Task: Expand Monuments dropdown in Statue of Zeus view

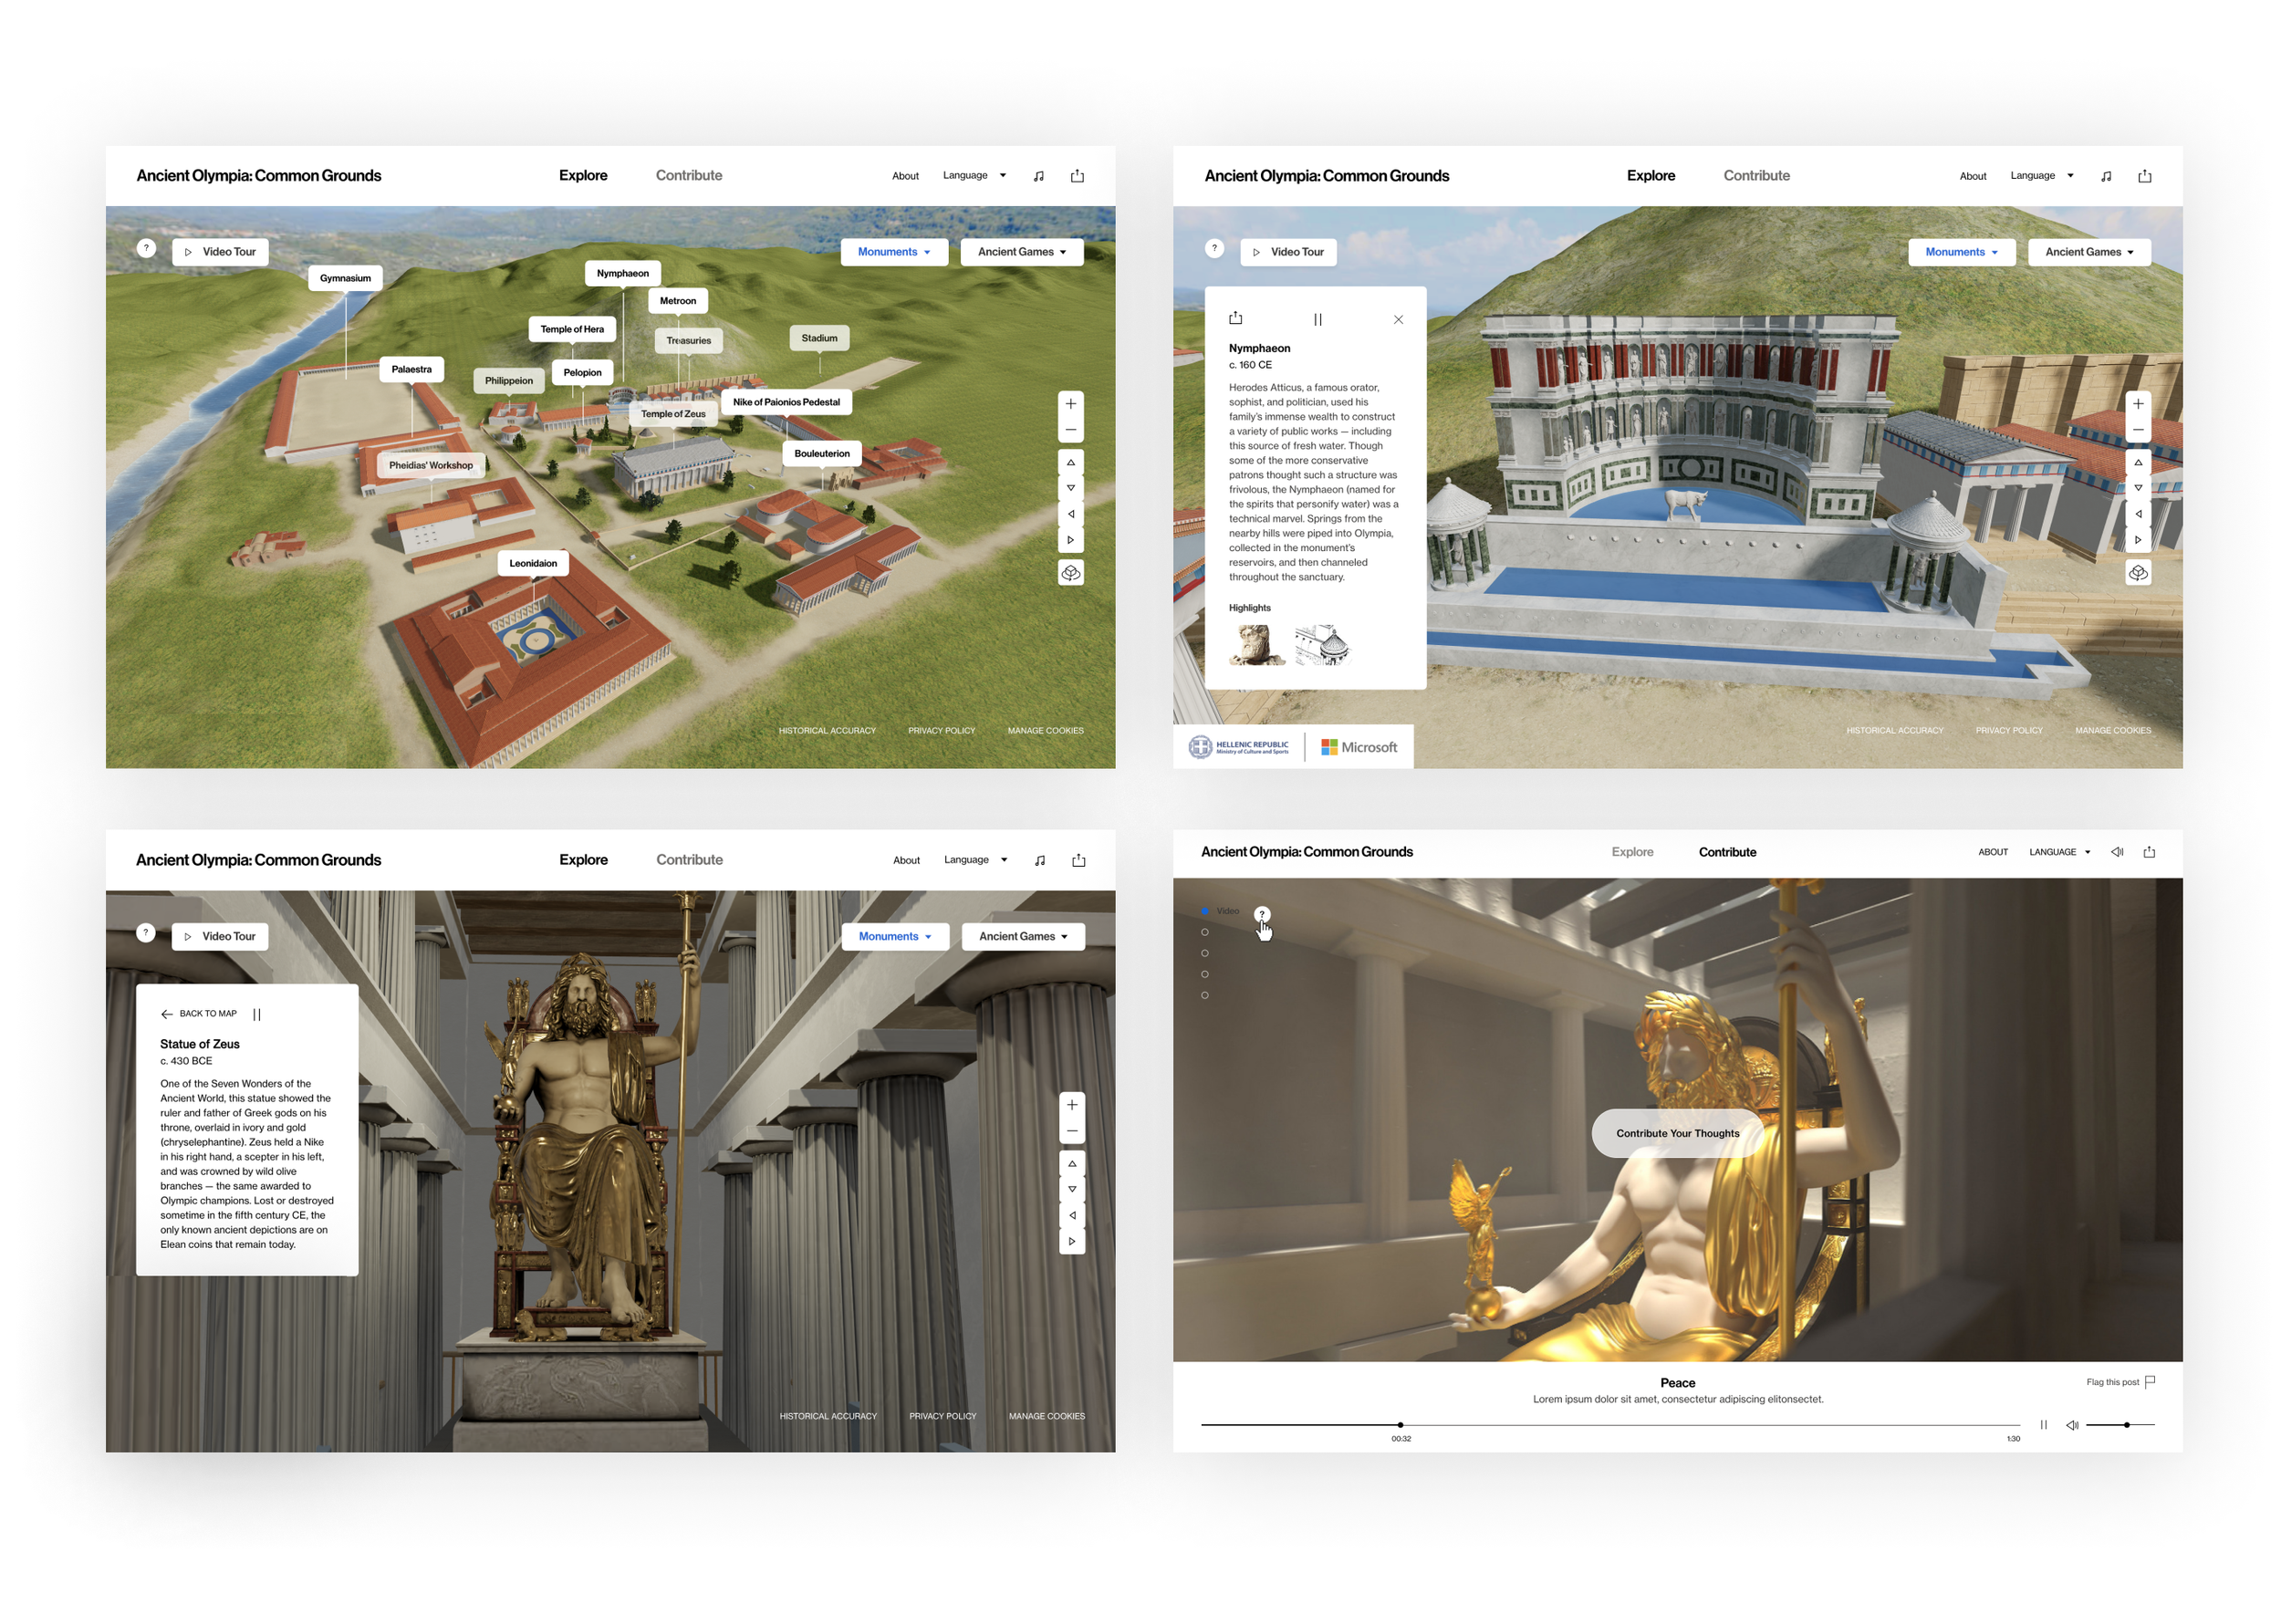Action: click(x=894, y=936)
